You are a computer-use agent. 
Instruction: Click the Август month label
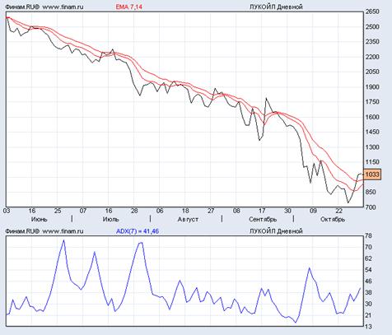(x=188, y=219)
